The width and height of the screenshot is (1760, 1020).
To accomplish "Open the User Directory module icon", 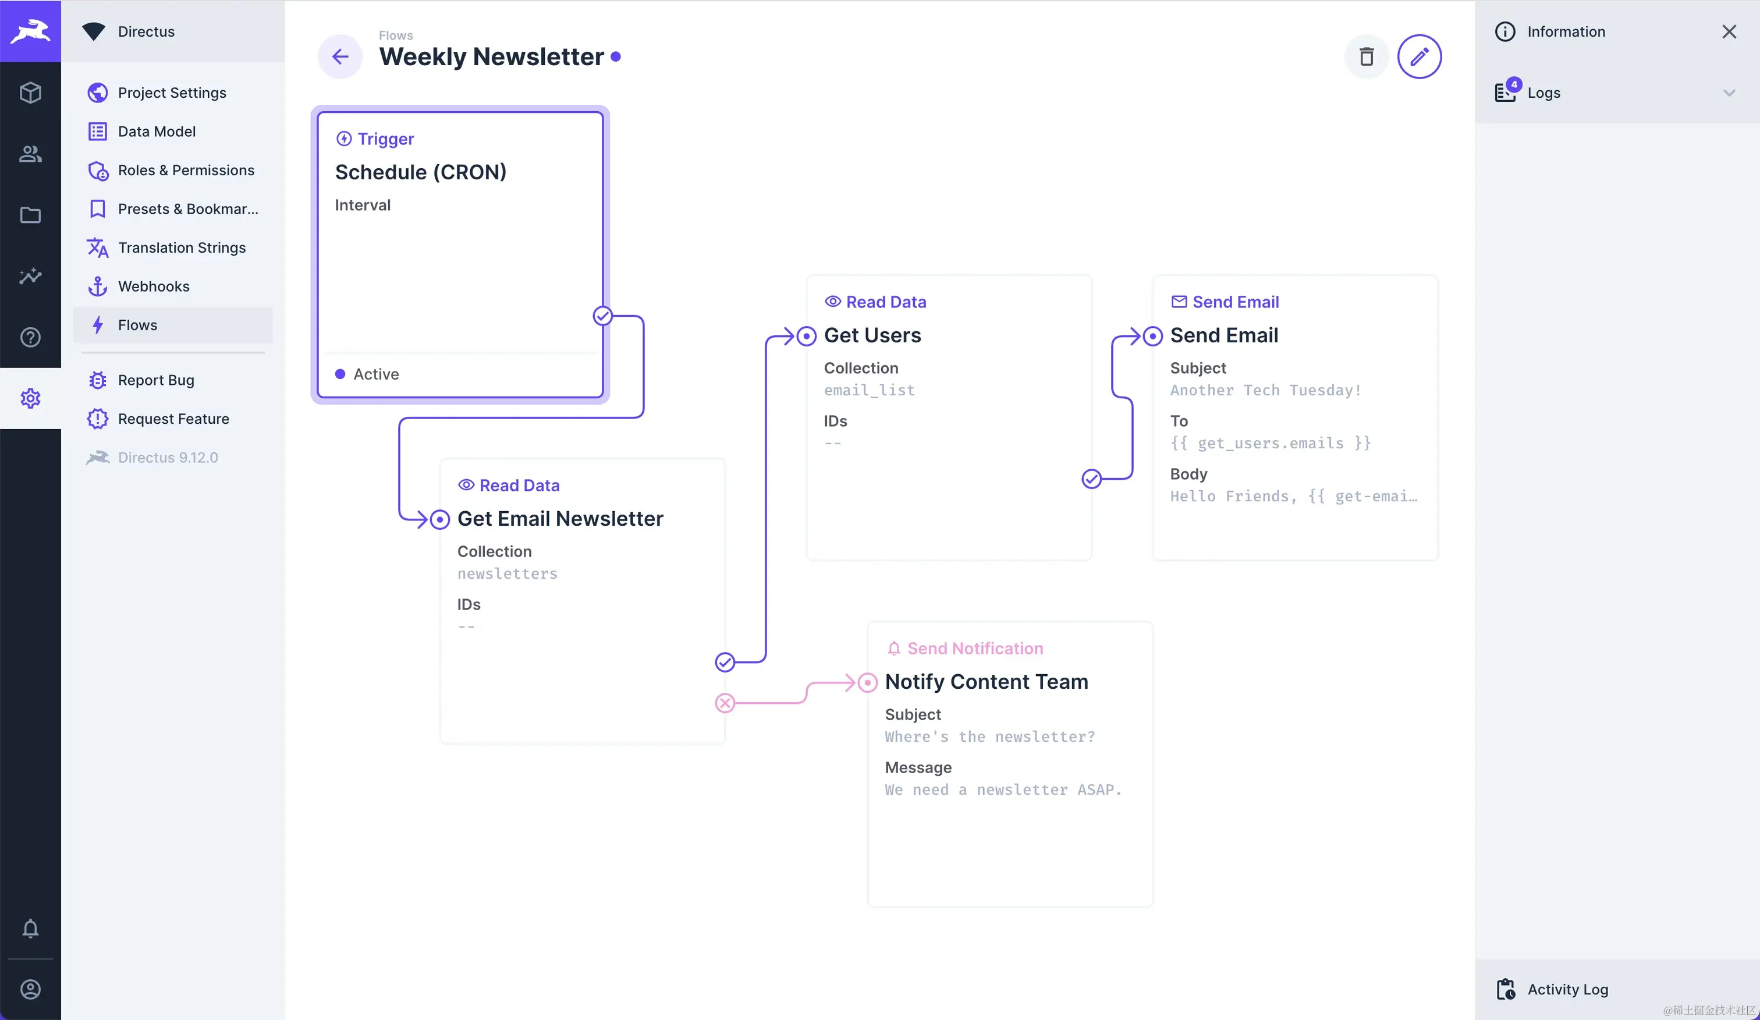I will point(30,154).
